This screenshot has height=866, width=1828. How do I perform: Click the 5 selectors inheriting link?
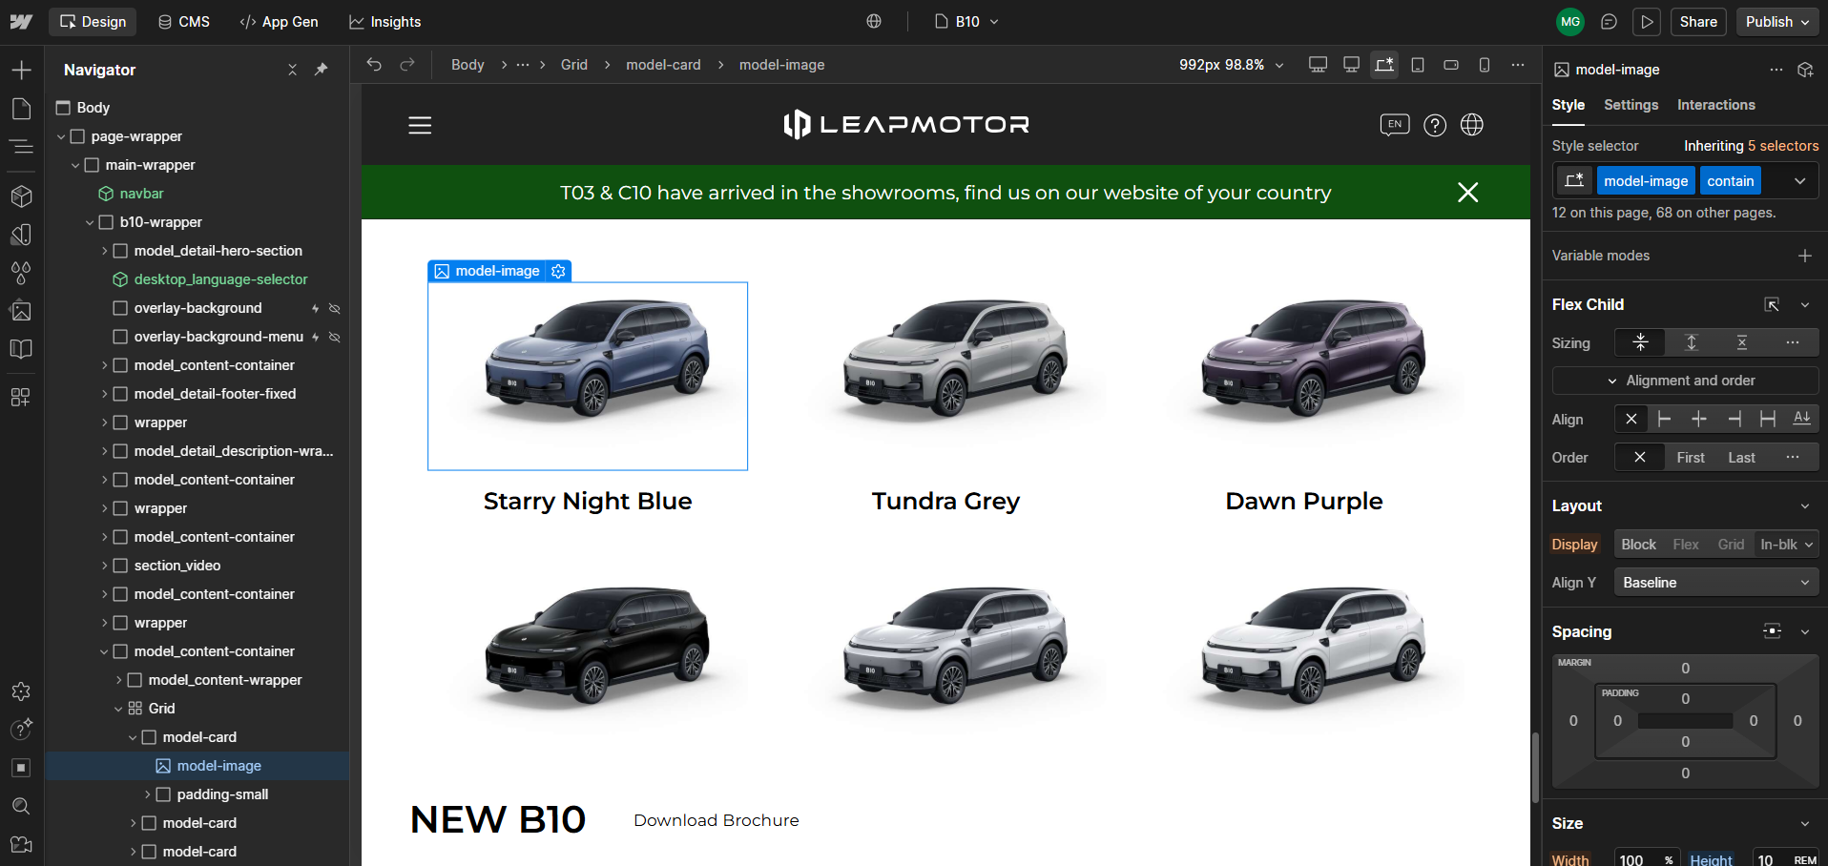1783,146
